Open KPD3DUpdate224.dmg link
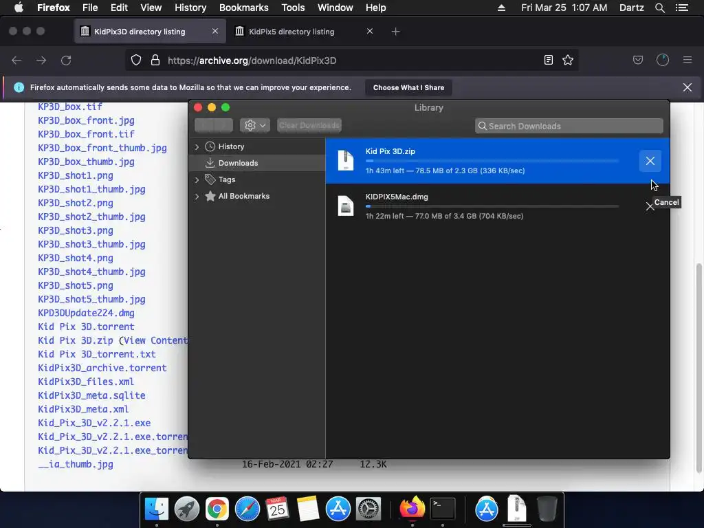Screen dimensions: 704x528 pyautogui.click(x=86, y=313)
